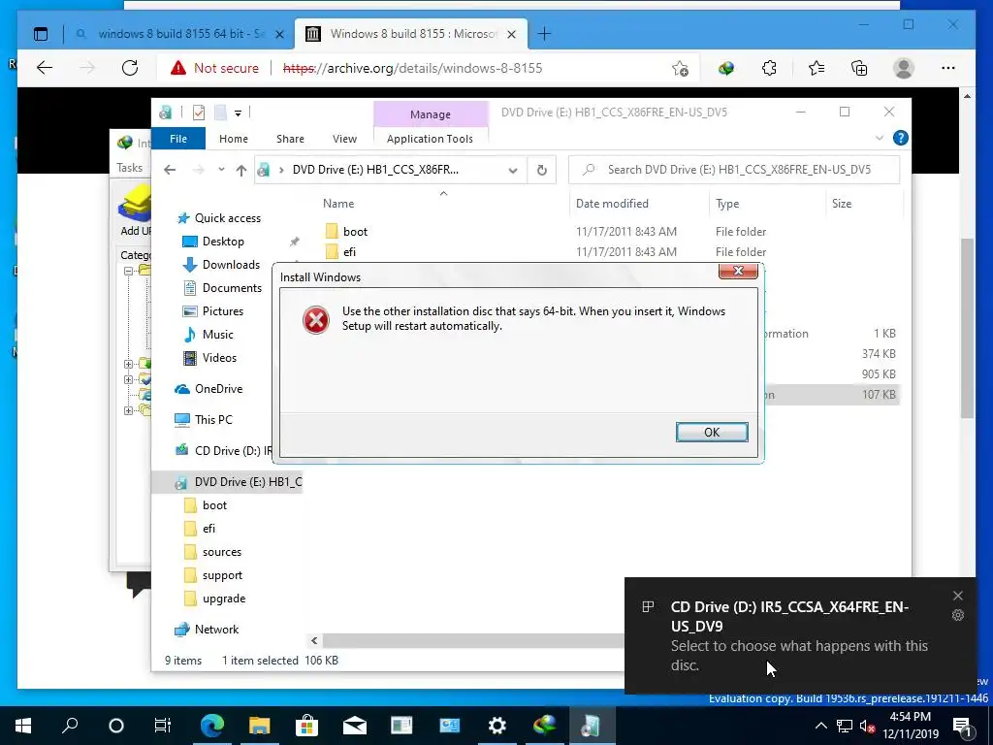This screenshot has height=745, width=993.
Task: Click the Not secure warning indicator
Action: (x=214, y=68)
